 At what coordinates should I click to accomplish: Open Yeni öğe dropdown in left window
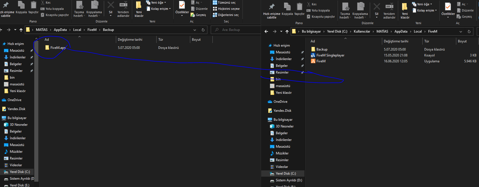click(x=156, y=3)
